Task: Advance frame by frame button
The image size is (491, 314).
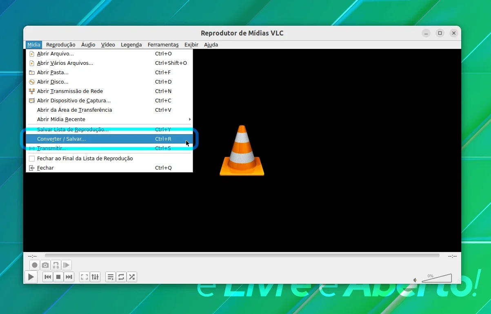Action: [67, 265]
